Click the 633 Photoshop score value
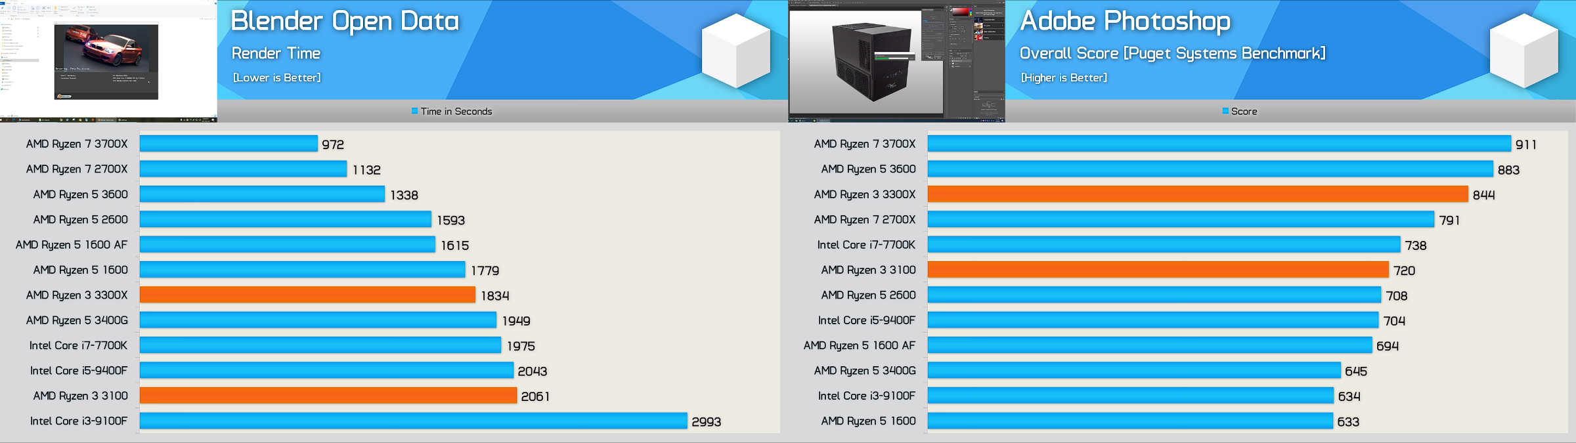Viewport: 1576px width, 443px height. click(1349, 422)
